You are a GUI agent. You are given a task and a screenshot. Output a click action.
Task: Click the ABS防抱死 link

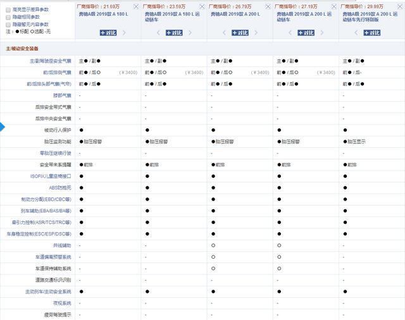click(60, 188)
